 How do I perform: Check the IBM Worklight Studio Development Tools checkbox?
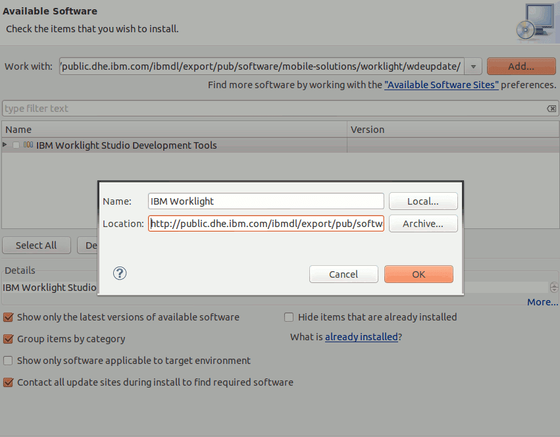click(16, 145)
